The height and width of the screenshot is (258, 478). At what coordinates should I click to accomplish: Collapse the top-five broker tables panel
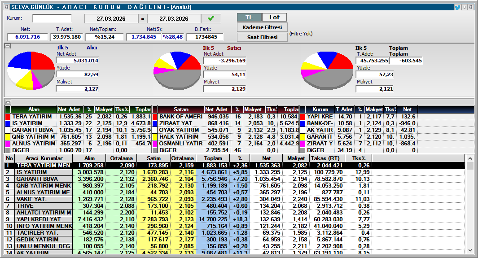coord(7,102)
